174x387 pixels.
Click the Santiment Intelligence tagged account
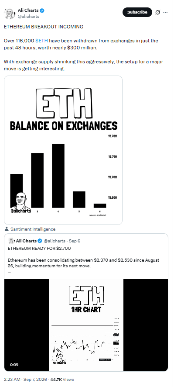pos(33,229)
